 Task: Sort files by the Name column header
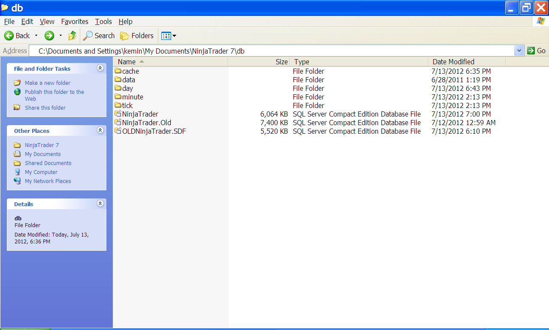[171, 62]
